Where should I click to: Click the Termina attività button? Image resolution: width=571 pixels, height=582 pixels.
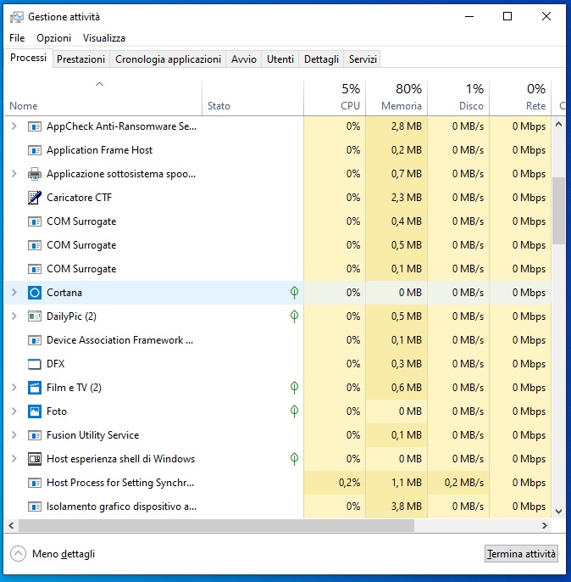(521, 554)
